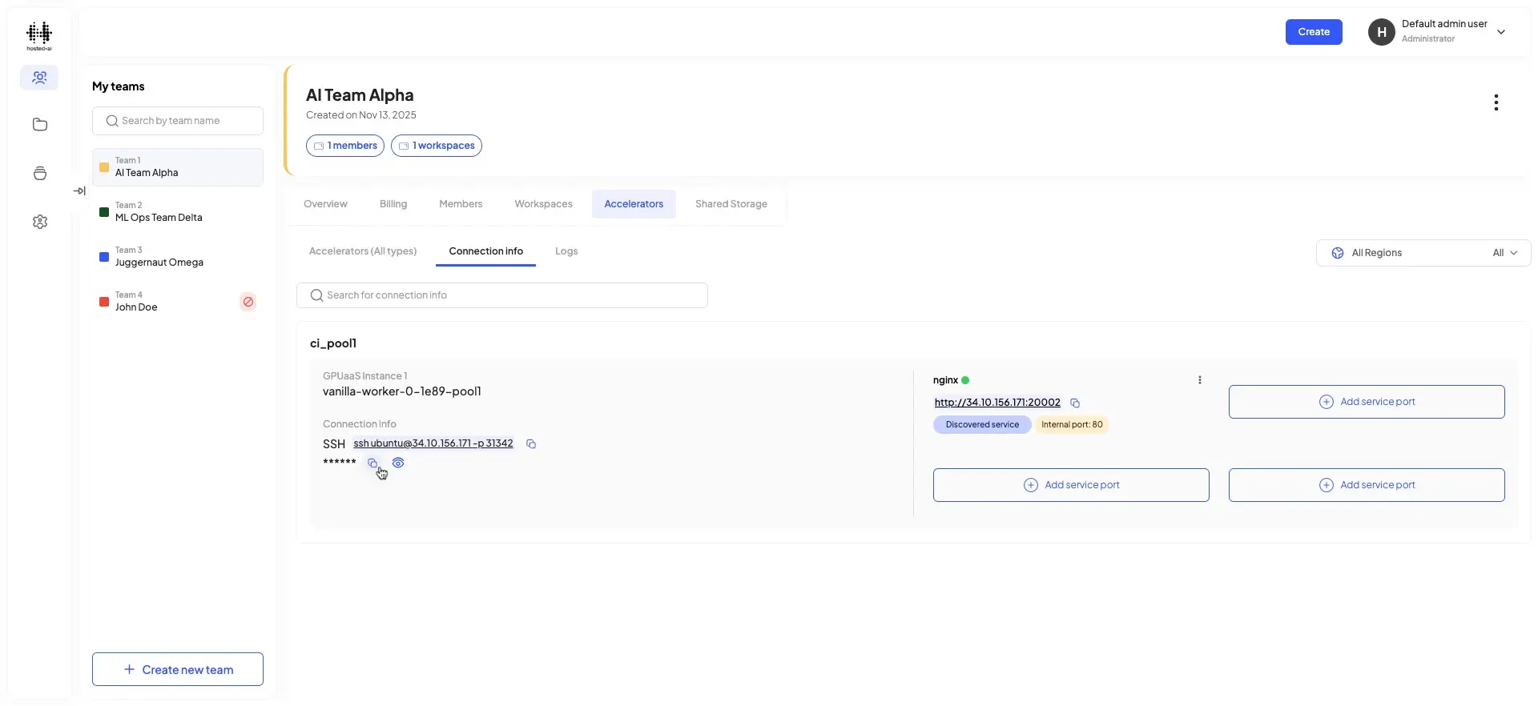Click the hosted·ai logo
This screenshot has height=706, width=1538.
(39, 36)
